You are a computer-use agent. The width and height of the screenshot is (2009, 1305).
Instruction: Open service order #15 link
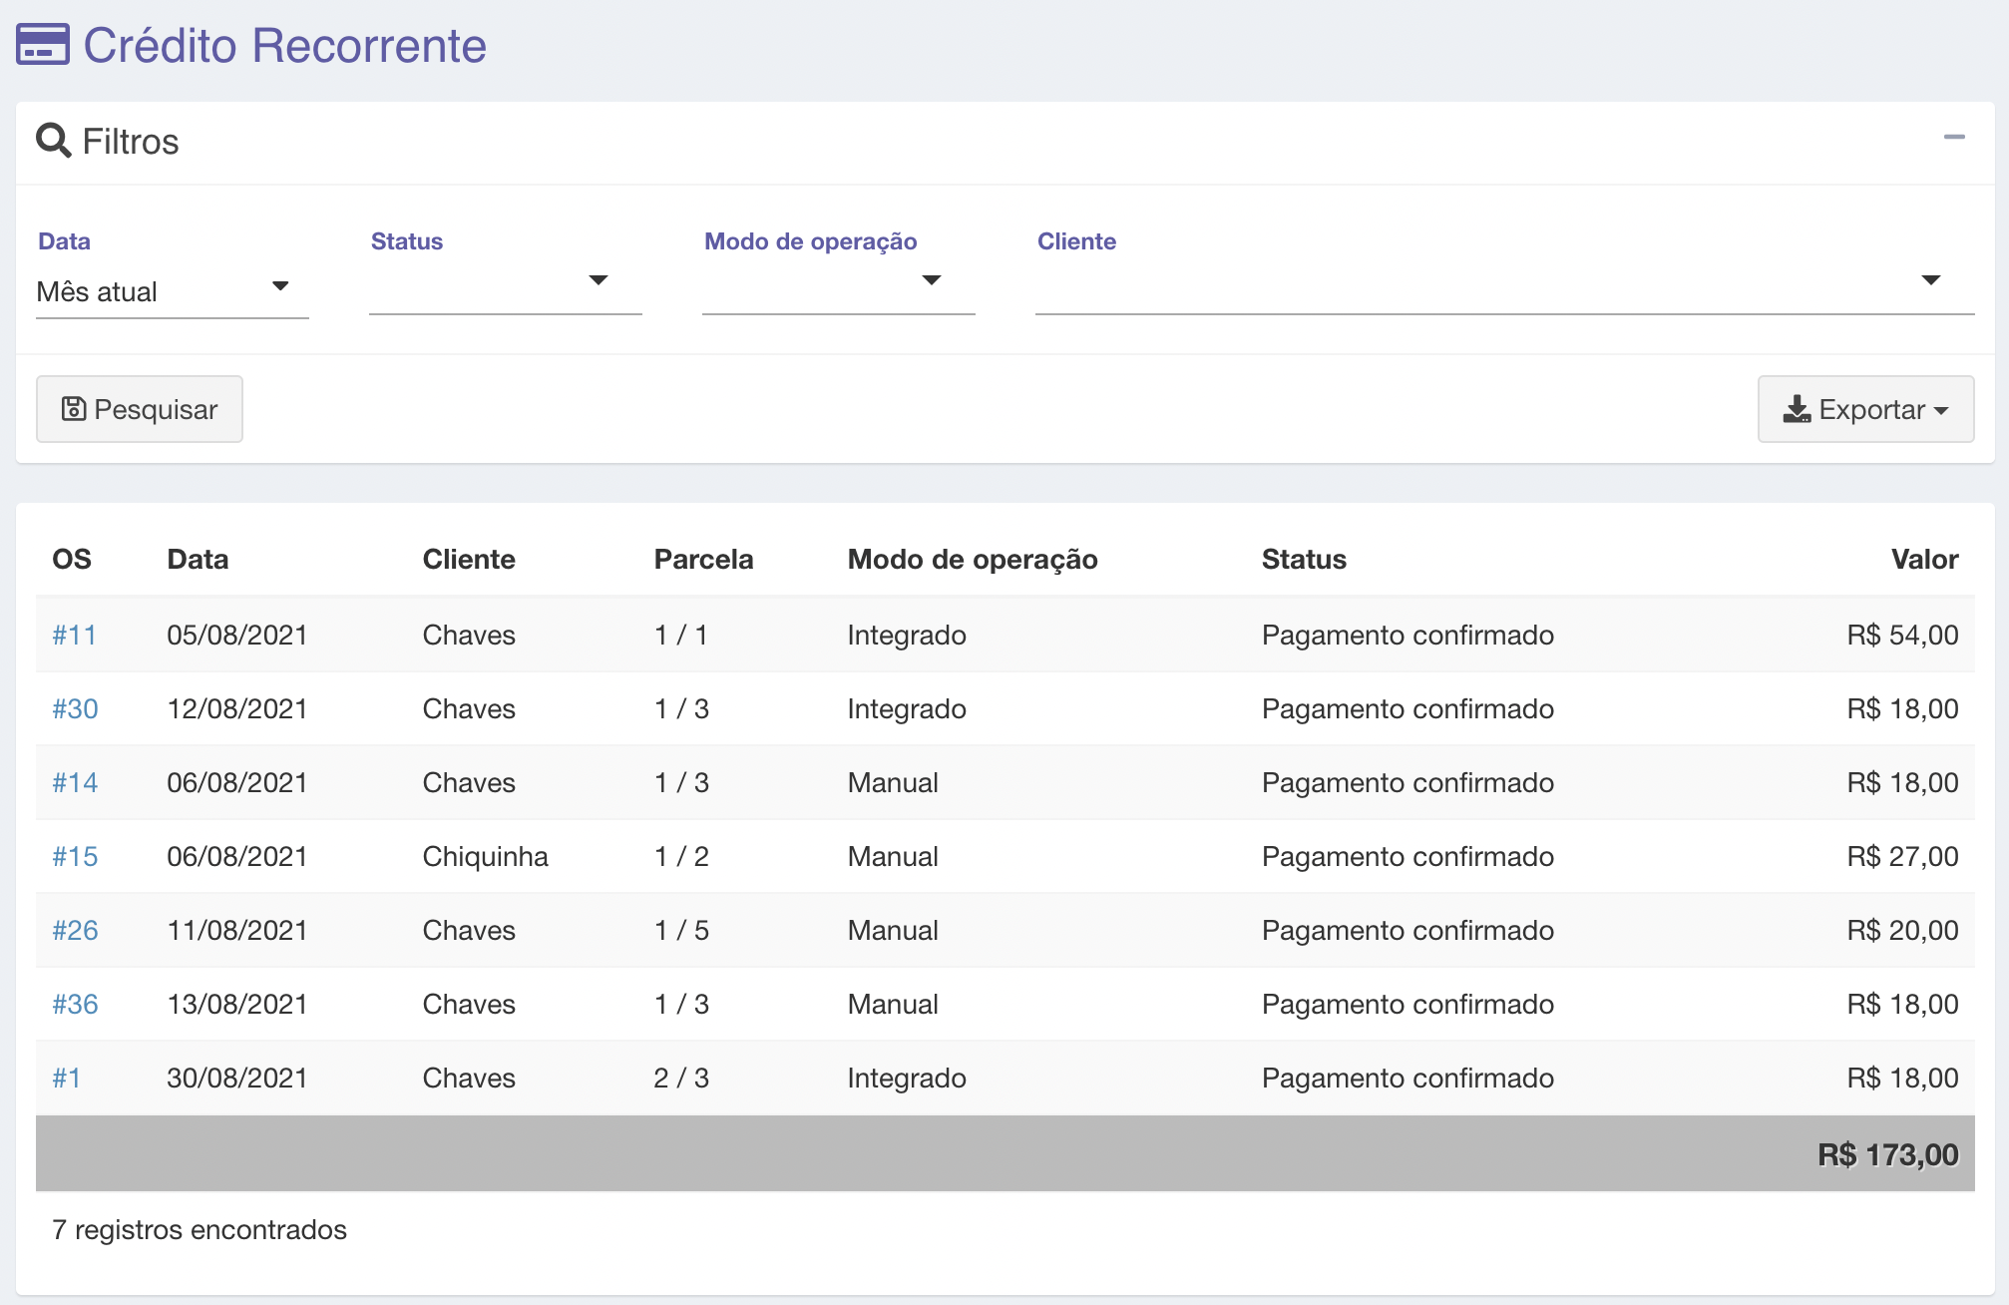click(75, 856)
